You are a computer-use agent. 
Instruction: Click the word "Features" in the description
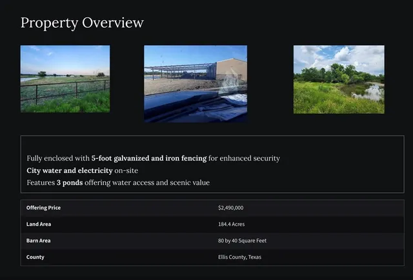tap(41, 183)
